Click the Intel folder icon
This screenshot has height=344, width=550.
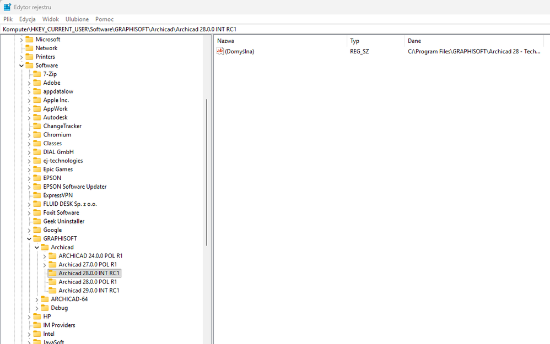click(x=37, y=334)
